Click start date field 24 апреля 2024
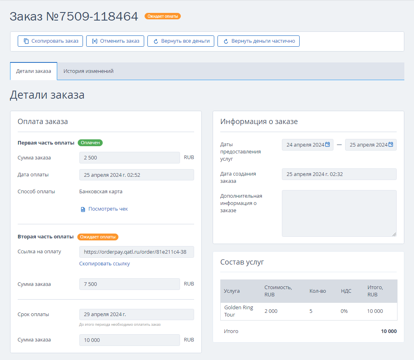Viewport: 414px width, 360px height. [308, 145]
